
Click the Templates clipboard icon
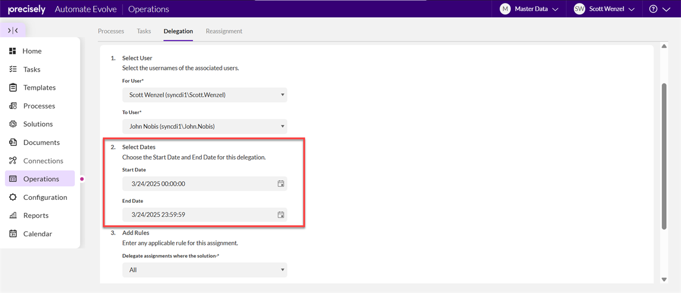(12, 87)
